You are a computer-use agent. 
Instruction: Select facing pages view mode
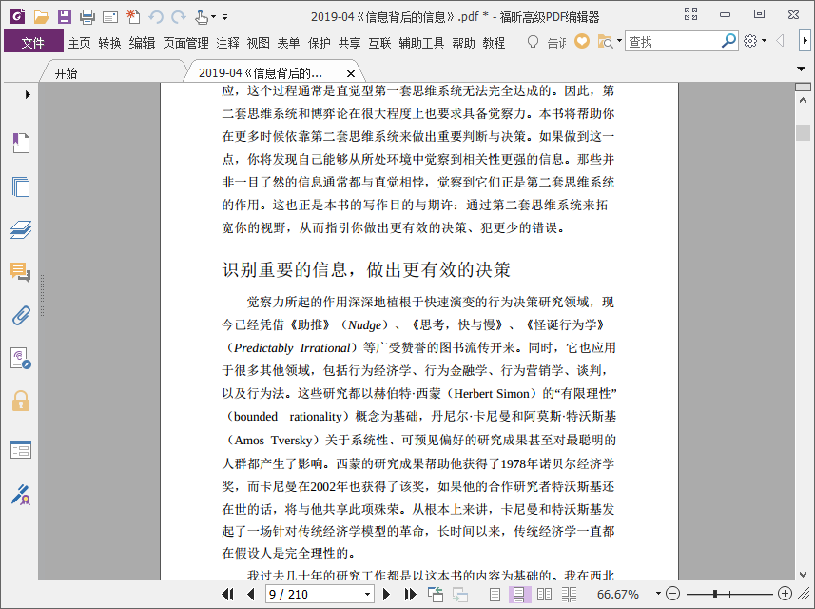coord(544,594)
